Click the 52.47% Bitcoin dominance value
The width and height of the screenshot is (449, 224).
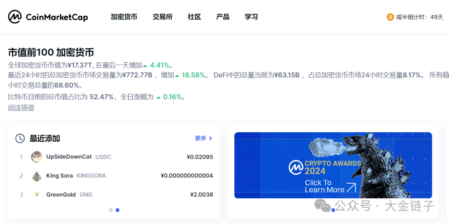pyautogui.click(x=101, y=97)
